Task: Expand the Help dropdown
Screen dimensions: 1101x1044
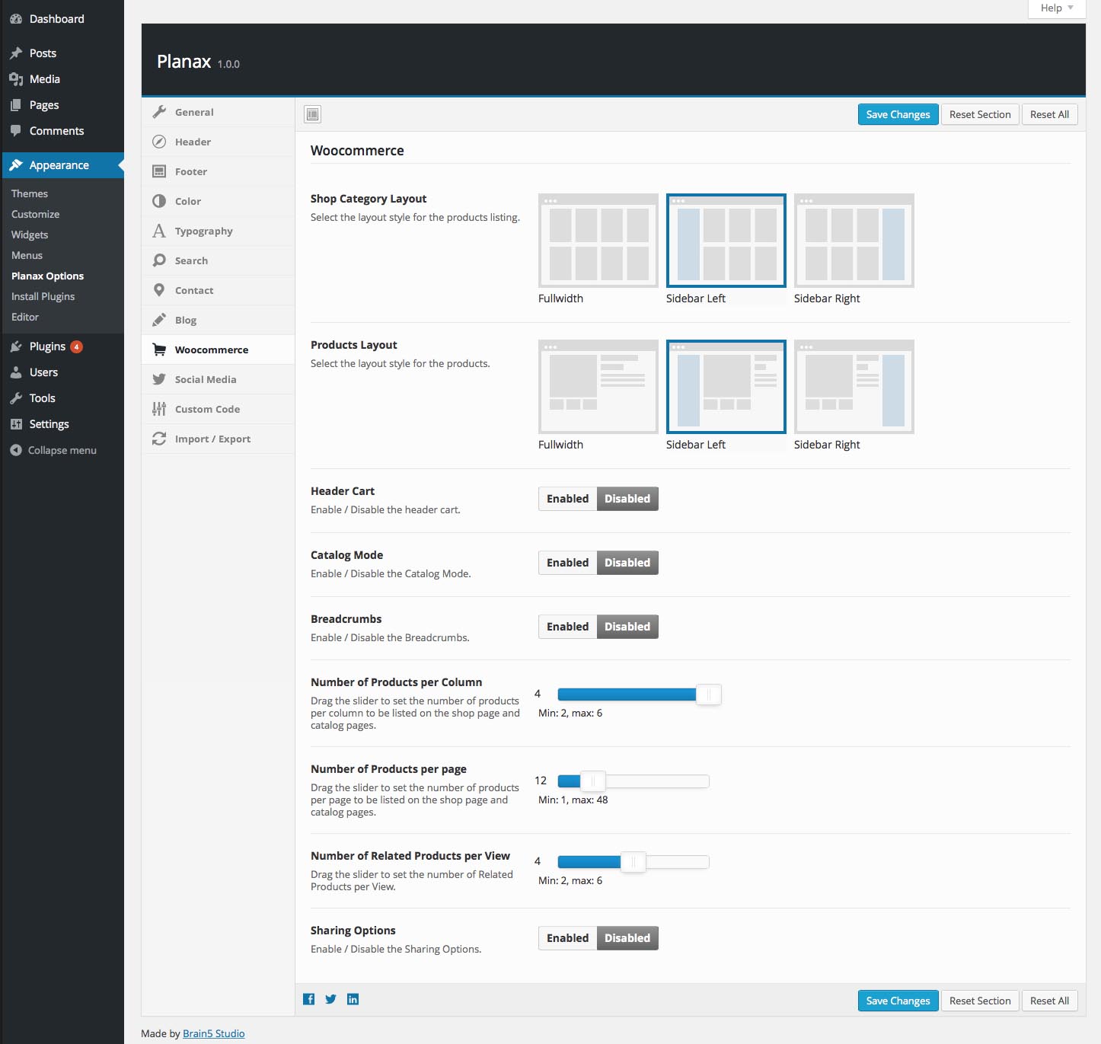Action: (1056, 8)
